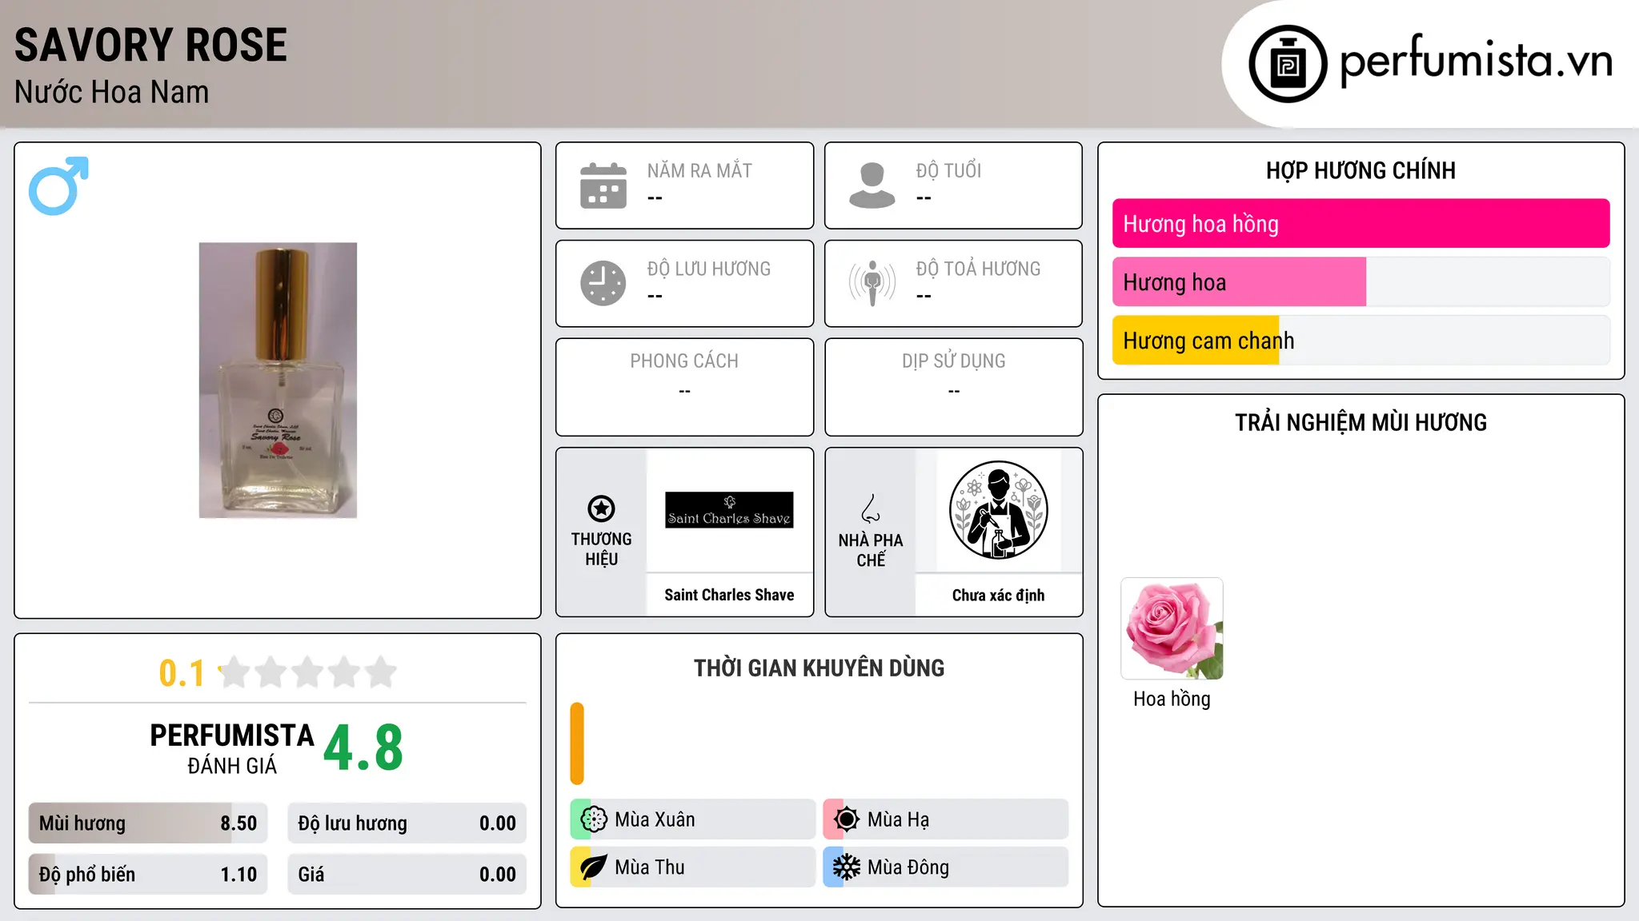Click the Mùi hương 8.50 score bar
This screenshot has width=1639, height=921.
tap(148, 823)
